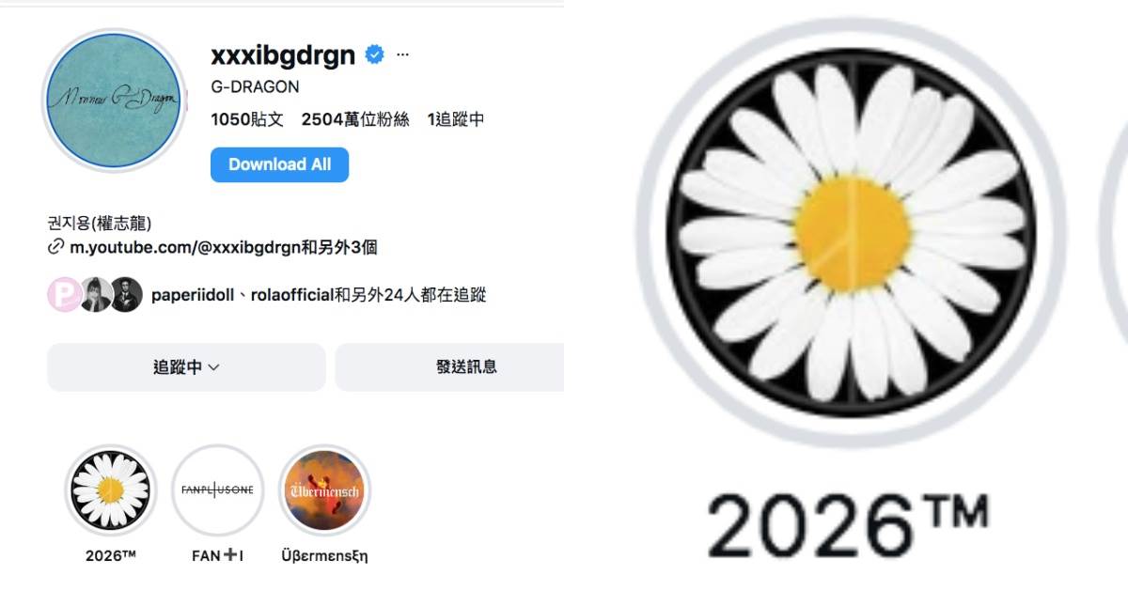This screenshot has width=1128, height=590.
Task: Open the 1追蹤中 following list
Action: point(456,119)
